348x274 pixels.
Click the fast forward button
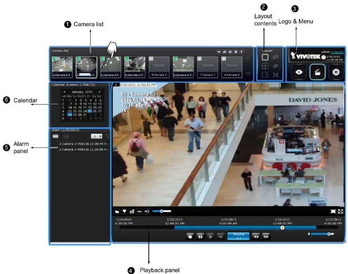(x=266, y=237)
